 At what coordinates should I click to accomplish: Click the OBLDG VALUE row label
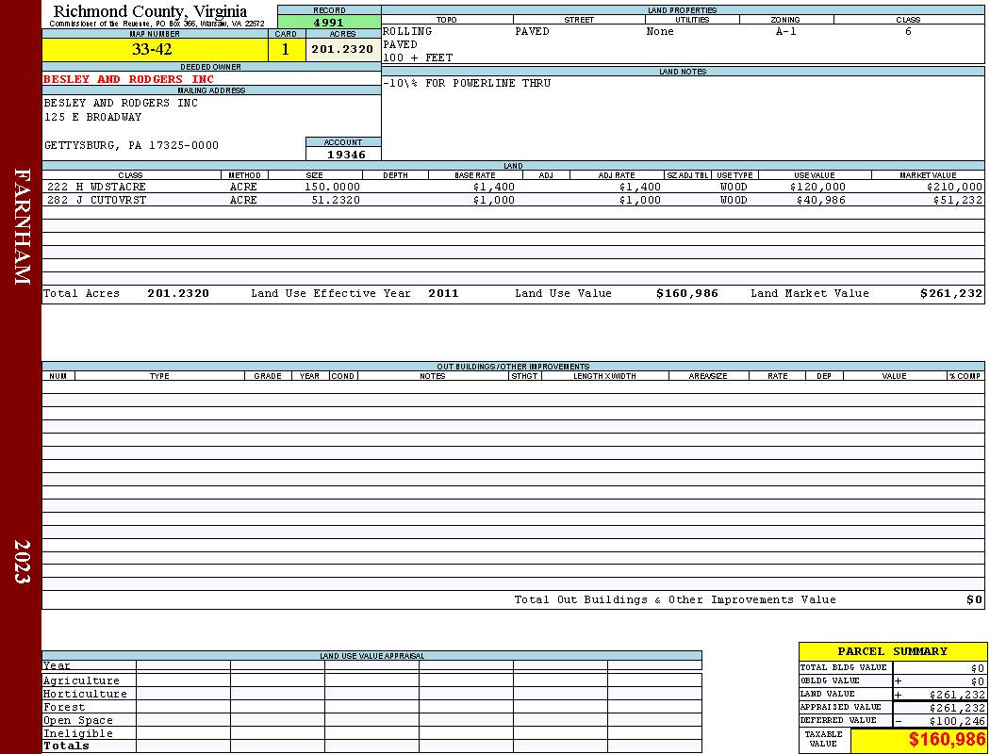(x=830, y=680)
